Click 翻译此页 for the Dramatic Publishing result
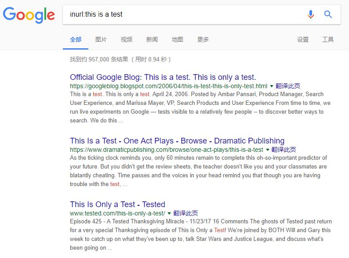 pos(284,150)
